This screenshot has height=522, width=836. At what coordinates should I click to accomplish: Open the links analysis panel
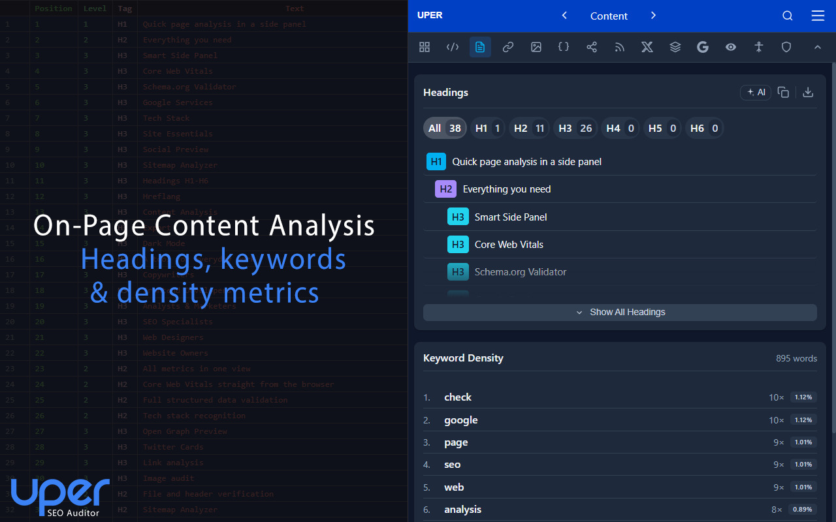[x=508, y=47]
